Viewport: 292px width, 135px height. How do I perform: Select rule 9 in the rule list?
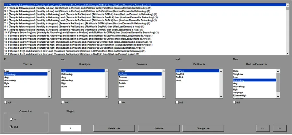pos(145,30)
